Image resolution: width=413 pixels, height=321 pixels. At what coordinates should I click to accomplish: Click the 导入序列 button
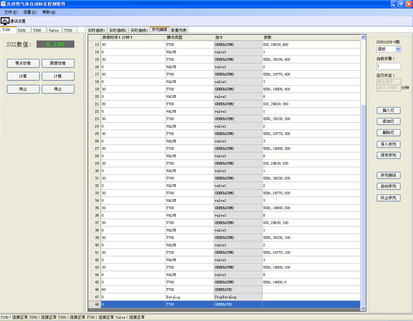tap(388, 144)
